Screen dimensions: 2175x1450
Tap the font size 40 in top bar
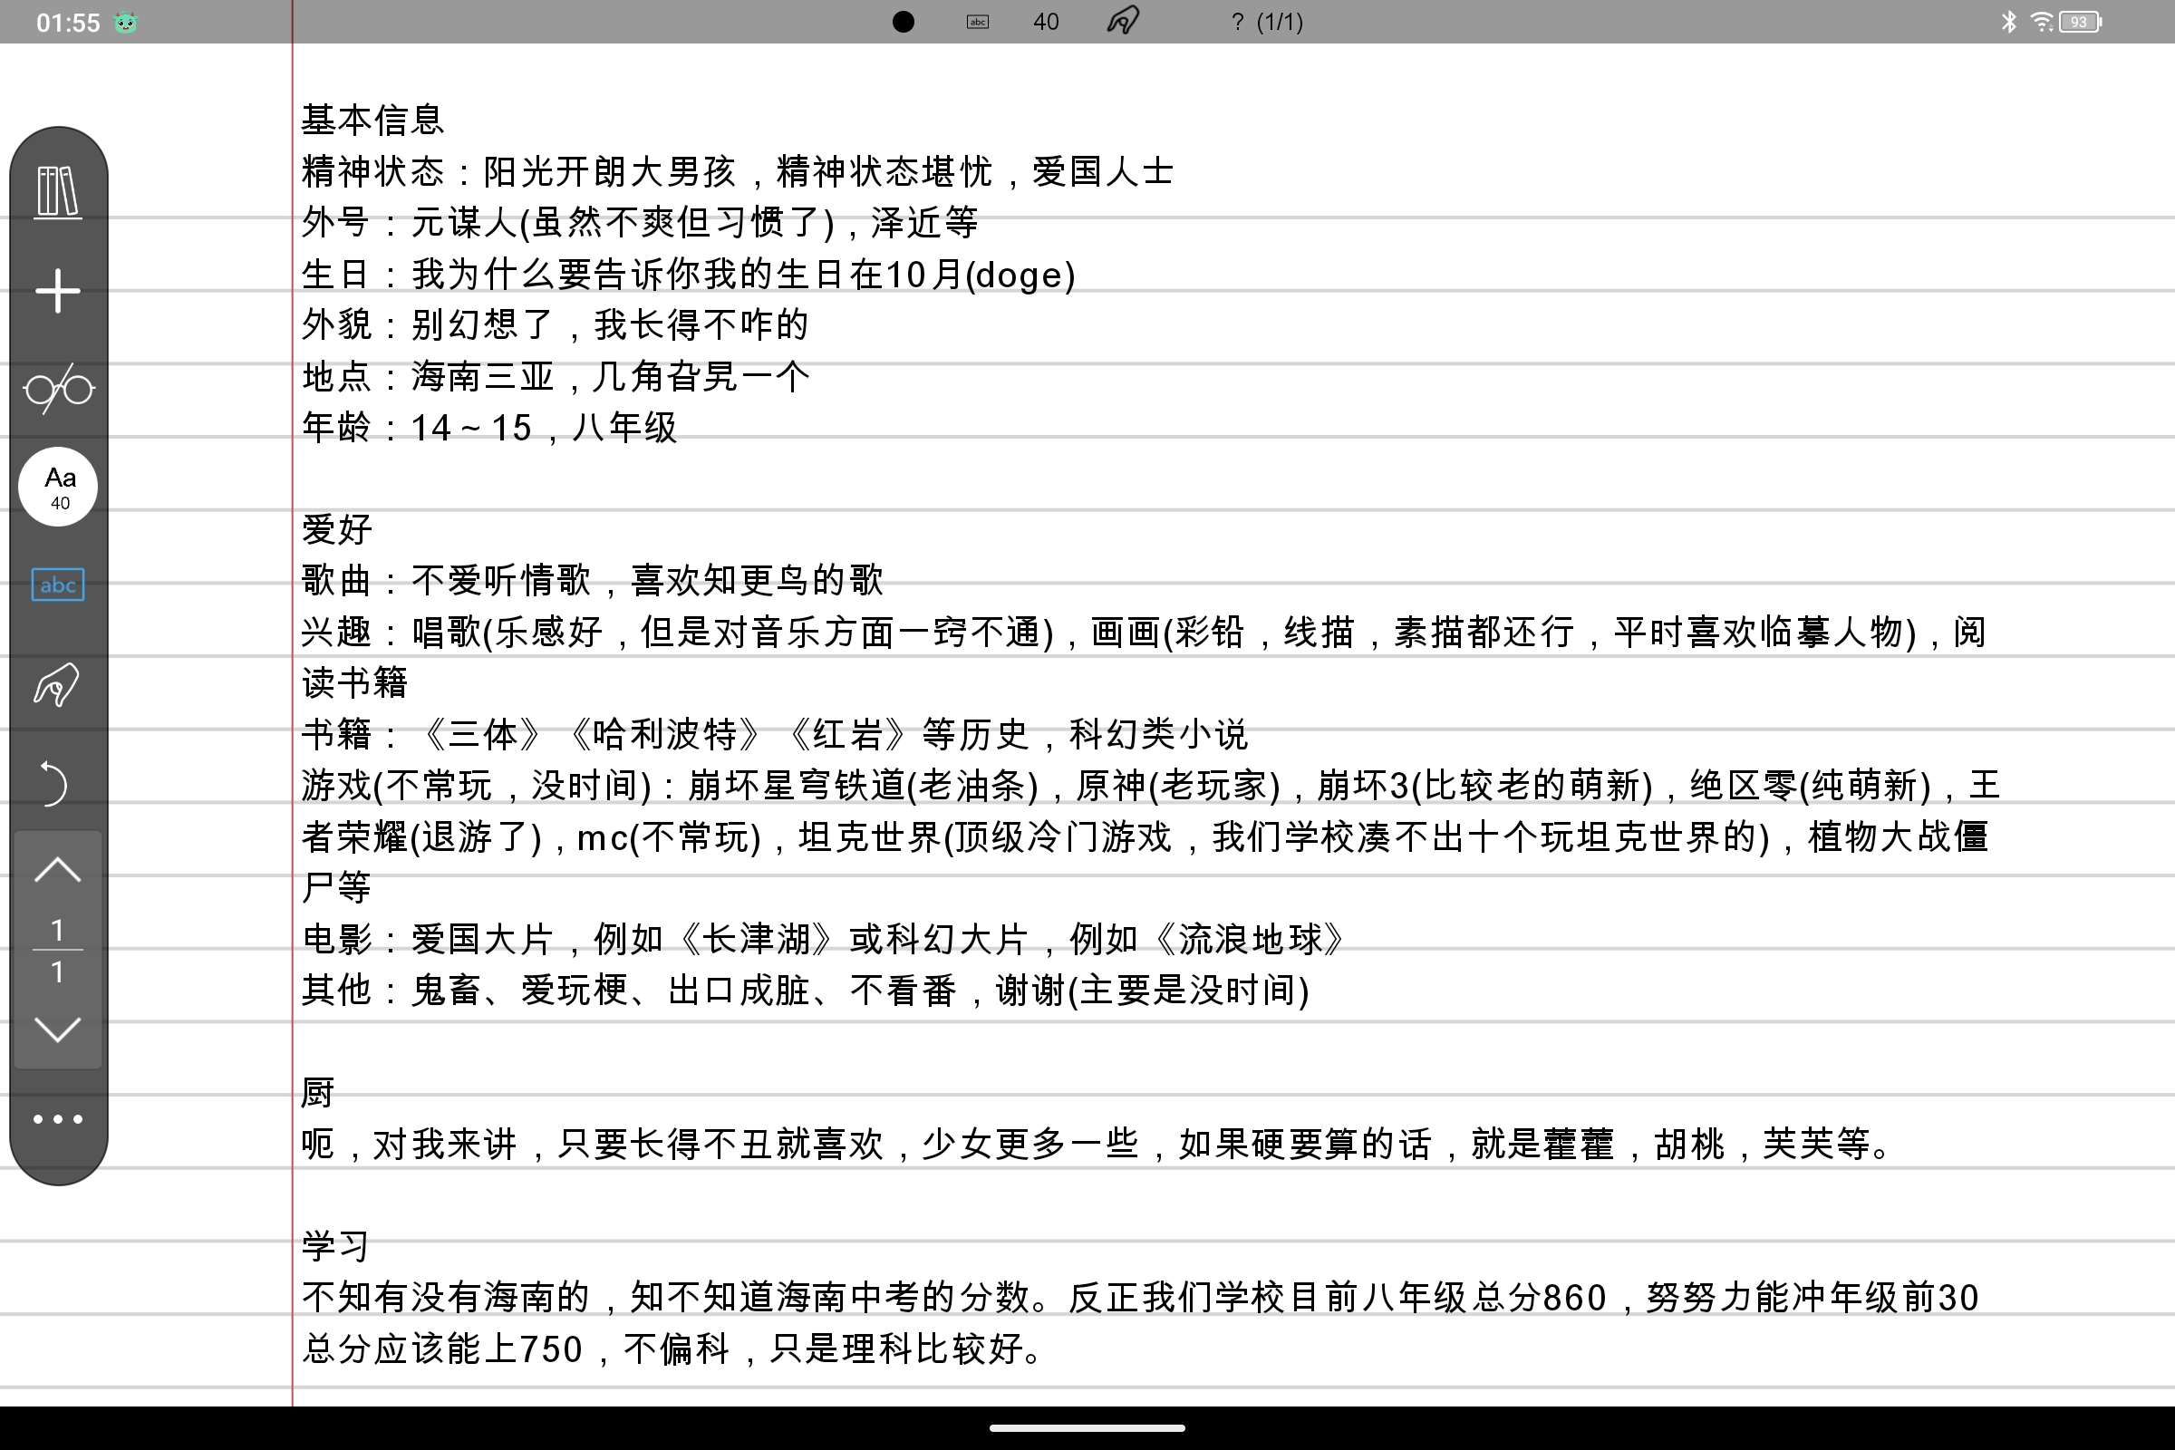(1046, 21)
